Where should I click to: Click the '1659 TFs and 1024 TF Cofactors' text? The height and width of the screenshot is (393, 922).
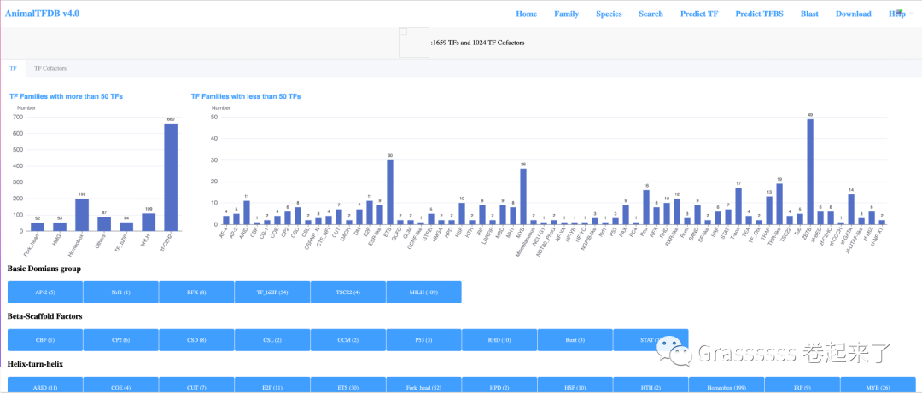pos(477,43)
